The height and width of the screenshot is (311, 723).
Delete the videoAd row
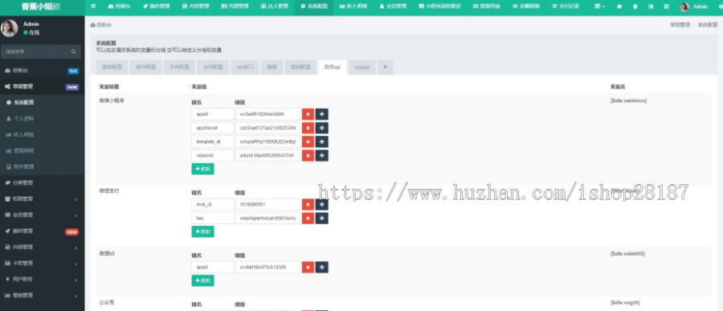[x=308, y=156]
